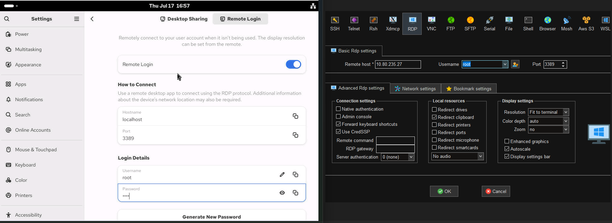This screenshot has width=612, height=223.
Task: Expand the Color depth dropdown
Action: tap(566, 121)
